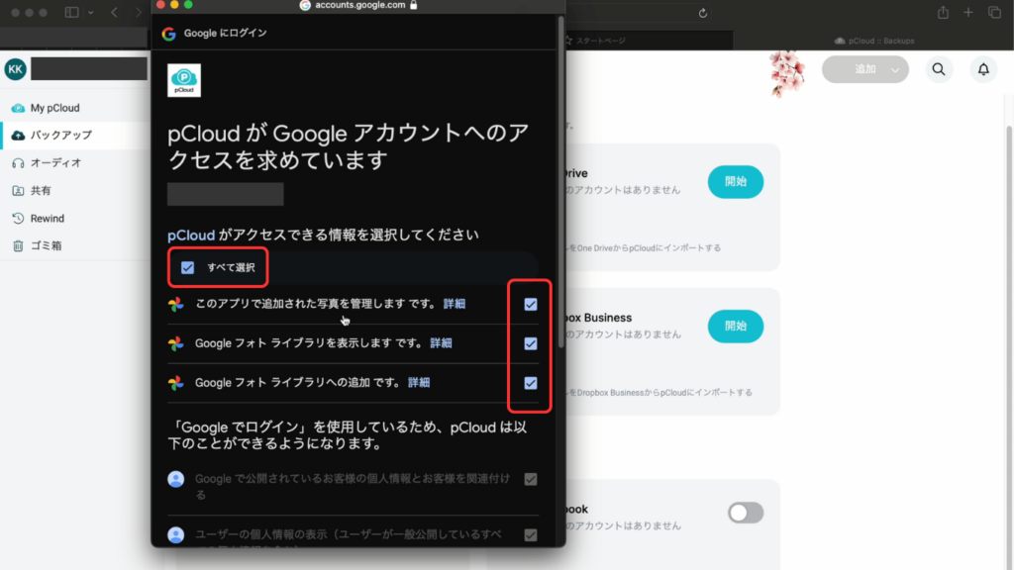The height and width of the screenshot is (570, 1014).
Task: Click greyed ユーザーの個人情報の表示 checkbox
Action: tap(531, 535)
